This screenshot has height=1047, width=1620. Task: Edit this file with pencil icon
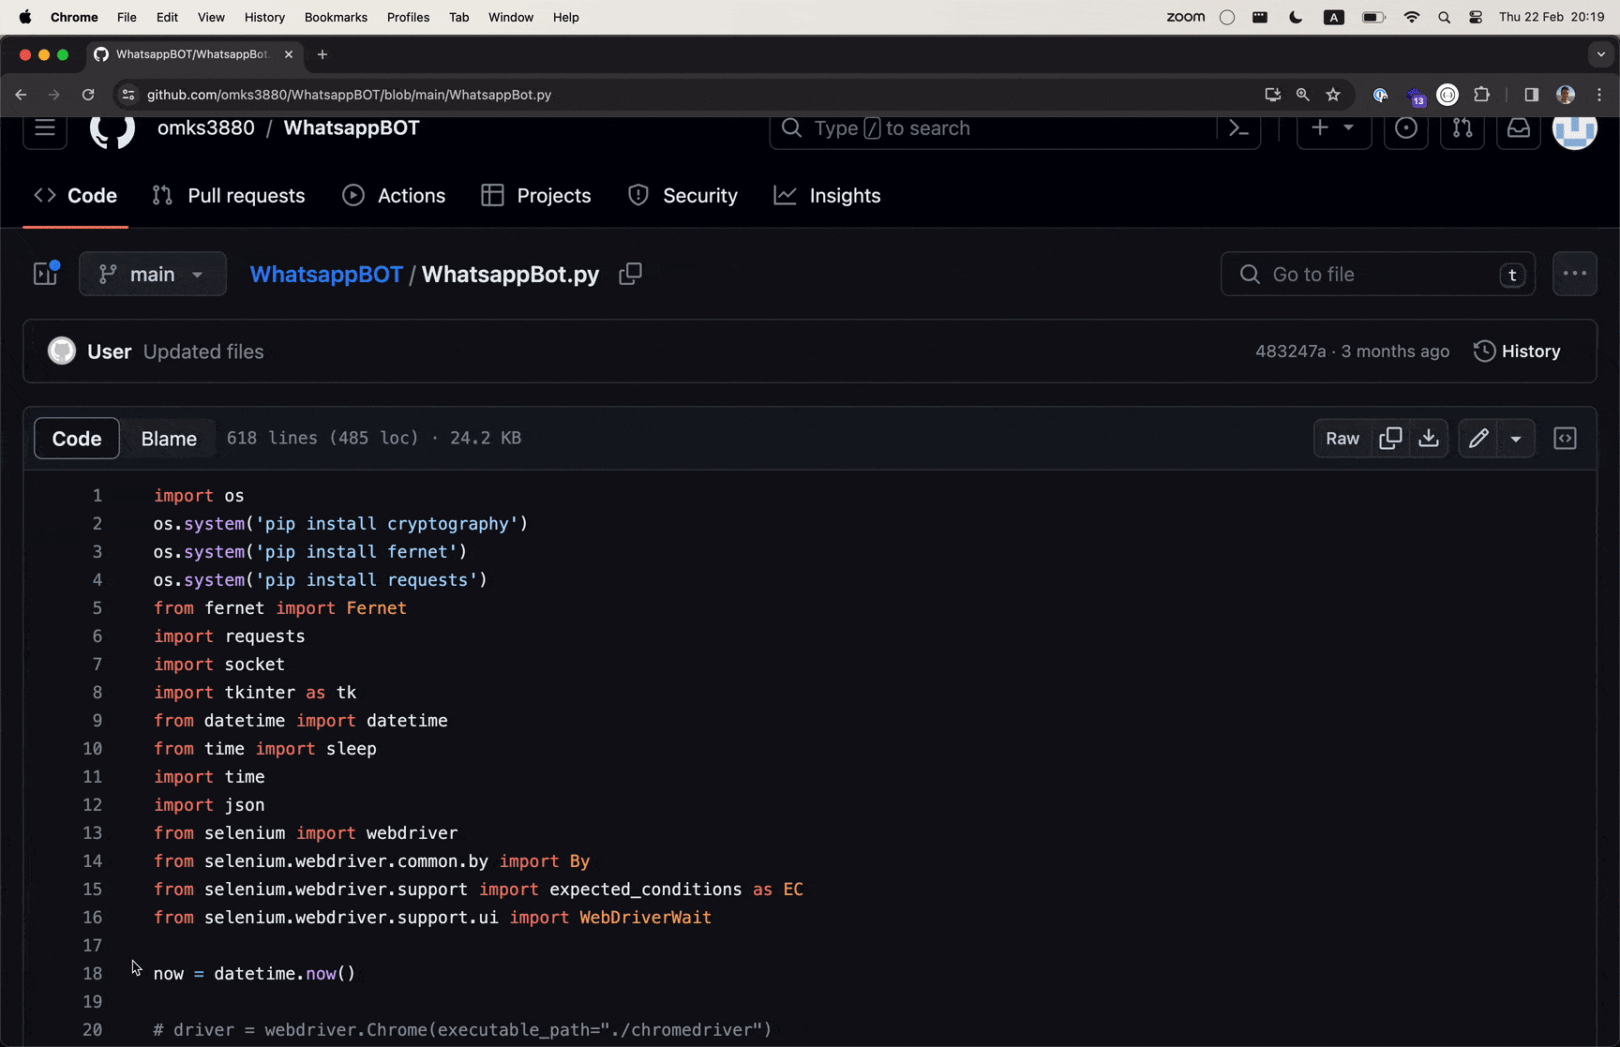pos(1478,438)
